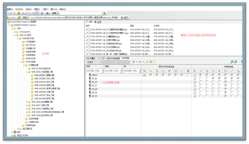This screenshot has height=144, width=249.
Task: Click the funnel icon of name filter
Action: 103,71
